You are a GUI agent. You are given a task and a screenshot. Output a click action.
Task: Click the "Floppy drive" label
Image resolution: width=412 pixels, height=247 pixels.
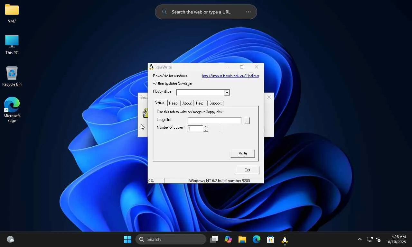click(x=162, y=91)
